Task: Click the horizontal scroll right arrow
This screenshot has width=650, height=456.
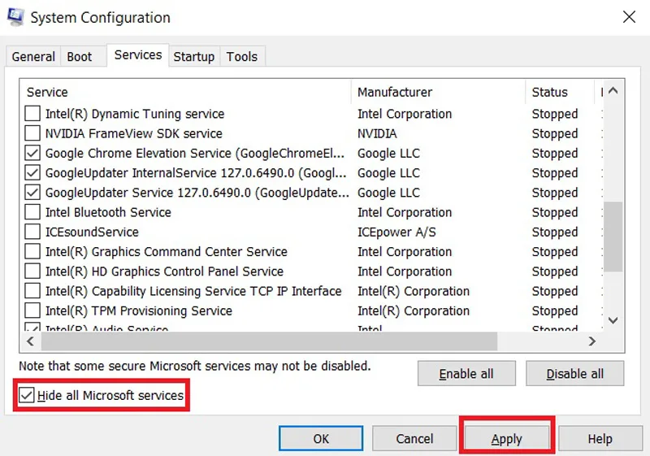Action: tap(592, 341)
